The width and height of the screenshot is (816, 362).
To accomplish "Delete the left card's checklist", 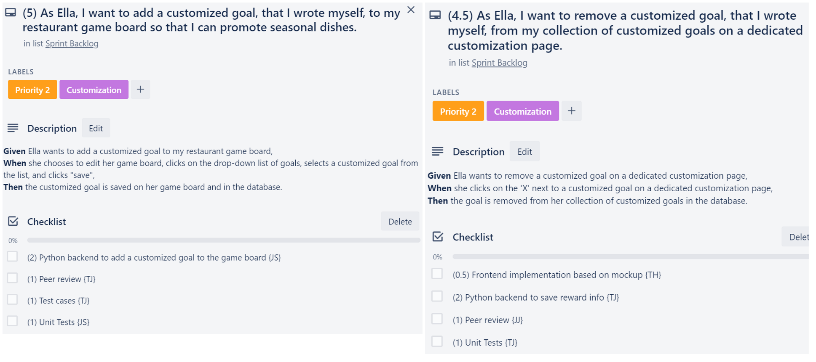I will click(400, 222).
